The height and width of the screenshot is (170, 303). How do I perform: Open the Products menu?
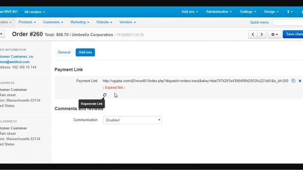27,22
